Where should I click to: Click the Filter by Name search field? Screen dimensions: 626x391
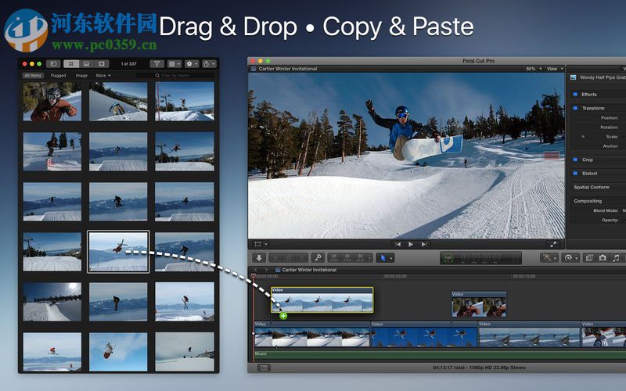(x=175, y=75)
